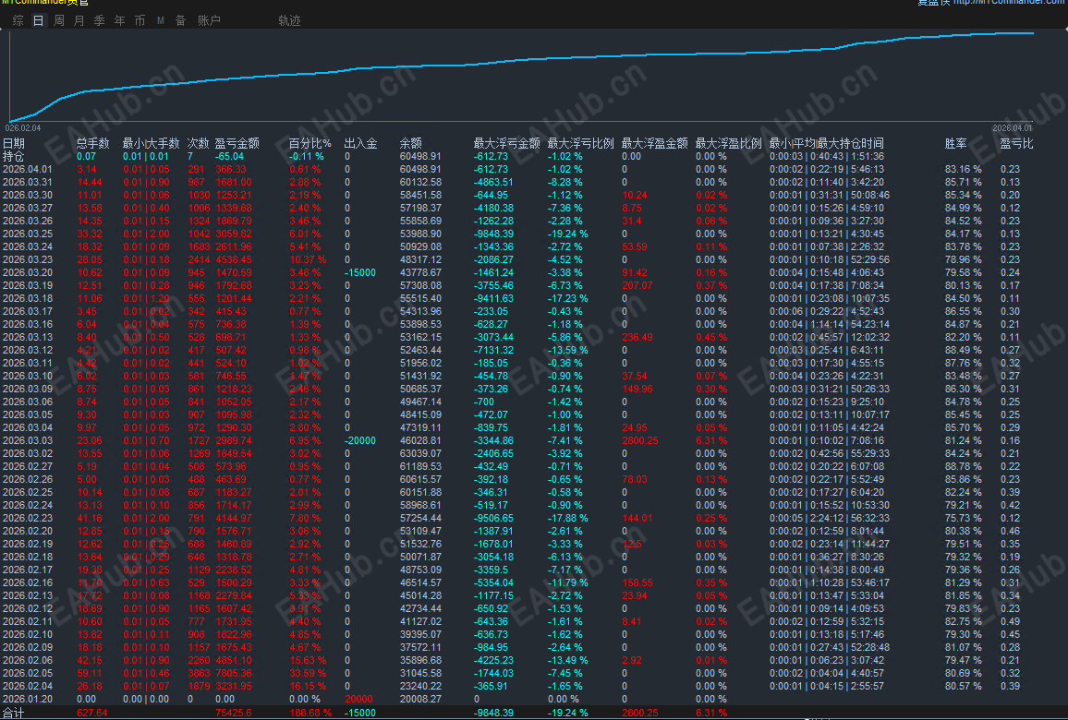
Task: Open the 周 weekly tab
Action: point(59,20)
